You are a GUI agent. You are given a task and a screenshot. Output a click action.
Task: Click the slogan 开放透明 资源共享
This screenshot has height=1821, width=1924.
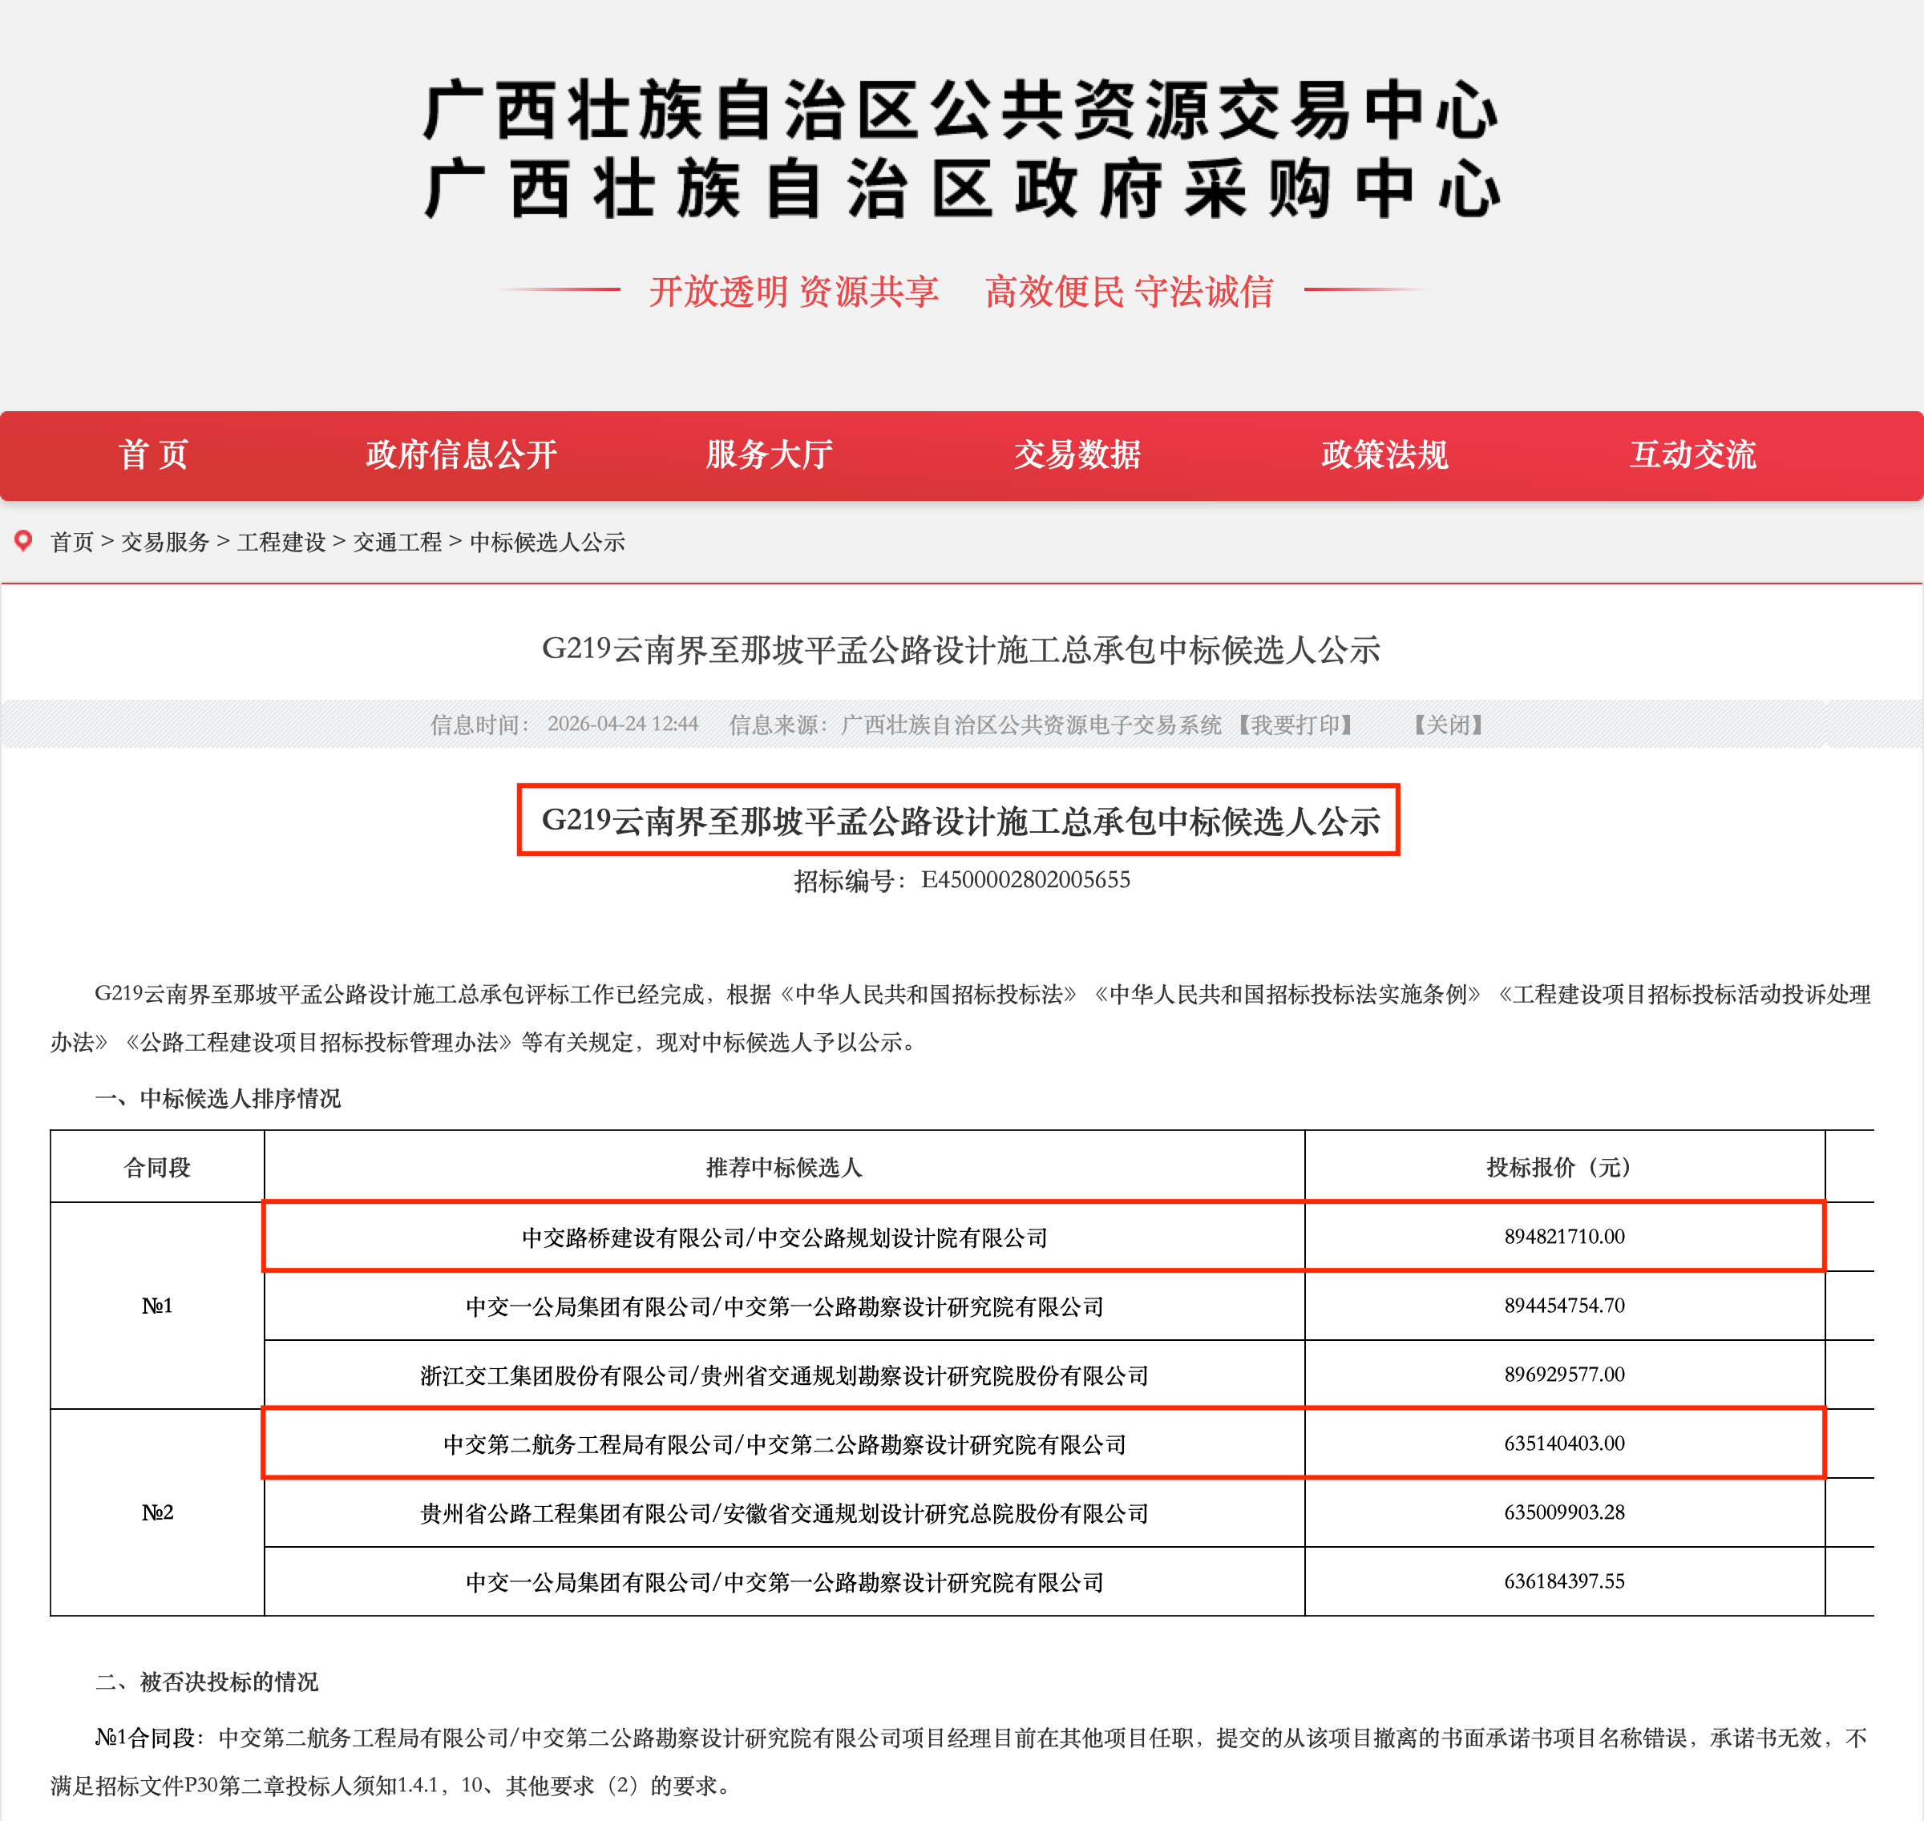point(794,291)
